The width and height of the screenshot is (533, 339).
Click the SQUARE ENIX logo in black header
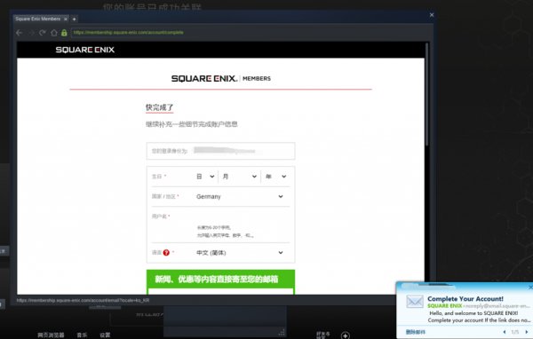coord(85,50)
